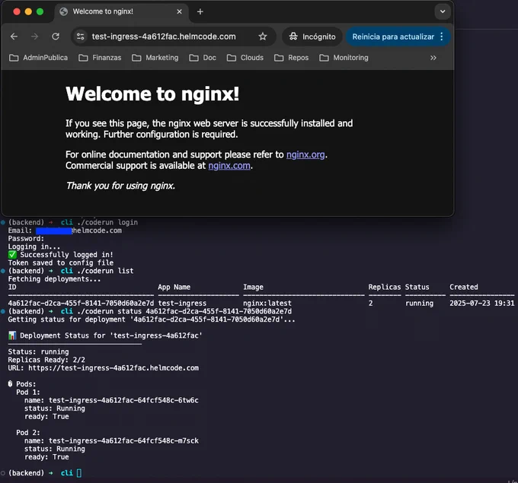Click Replicas Ready: 2/2 line
The image size is (518, 483).
click(46, 360)
